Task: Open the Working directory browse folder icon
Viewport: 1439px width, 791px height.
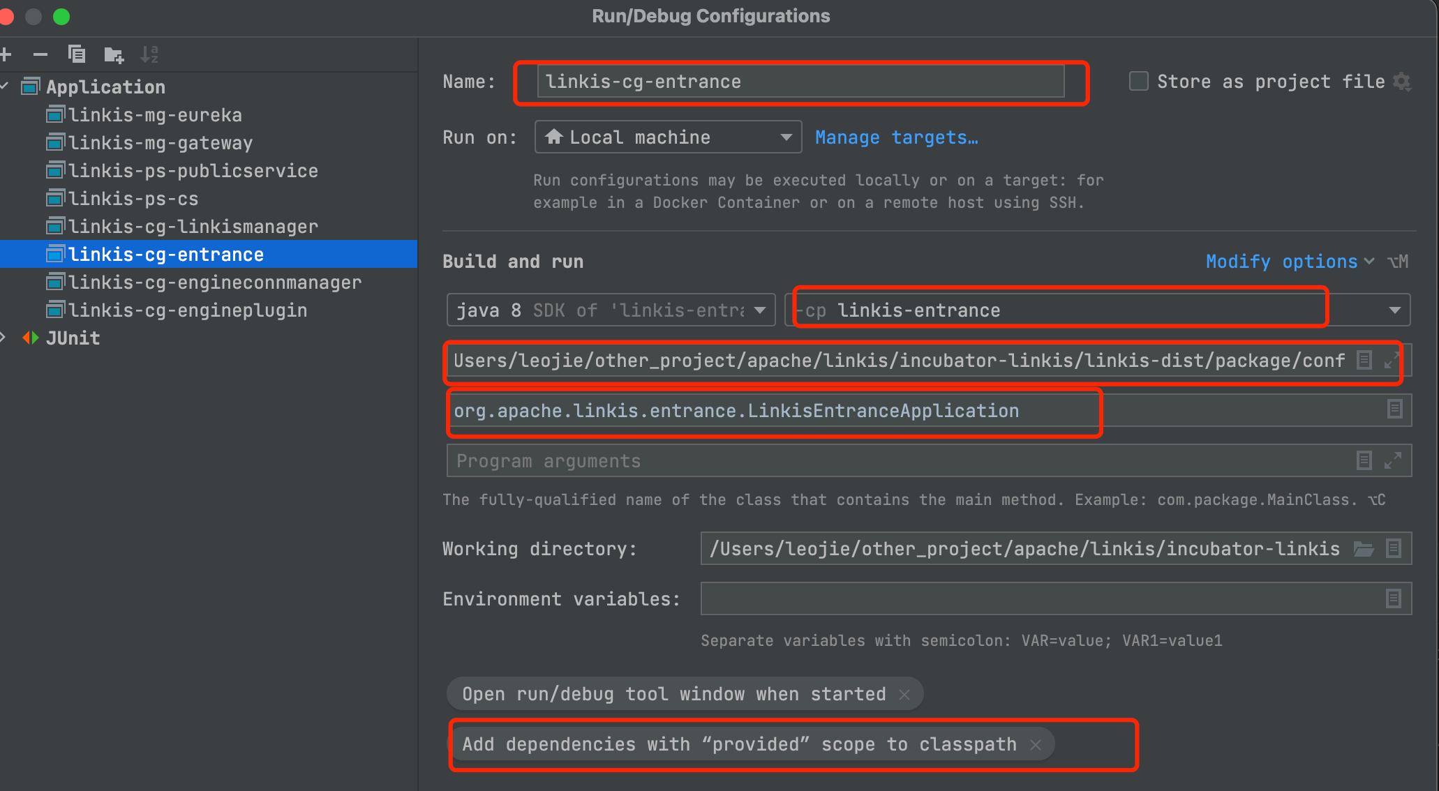Action: pyautogui.click(x=1364, y=549)
